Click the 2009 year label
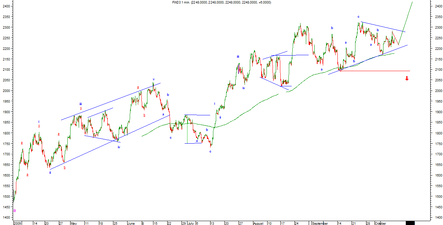This screenshot has height=225, width=443. tap(17, 223)
